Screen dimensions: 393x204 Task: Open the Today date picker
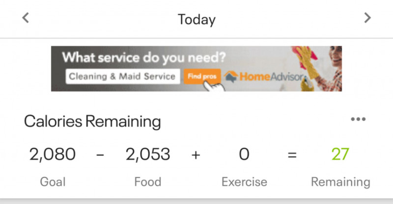pos(196,19)
